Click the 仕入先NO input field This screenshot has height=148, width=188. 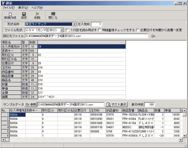click(96, 24)
